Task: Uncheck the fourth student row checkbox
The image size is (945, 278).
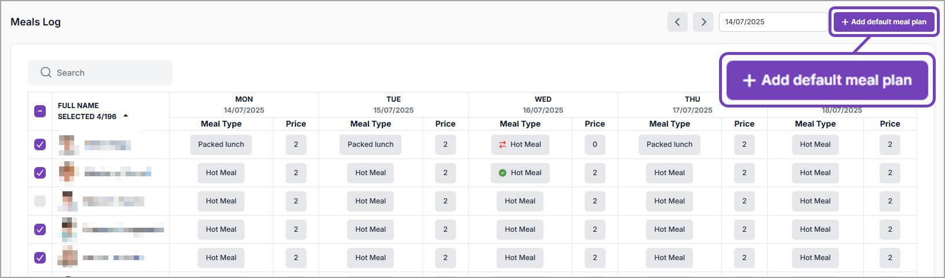Action: (40, 229)
